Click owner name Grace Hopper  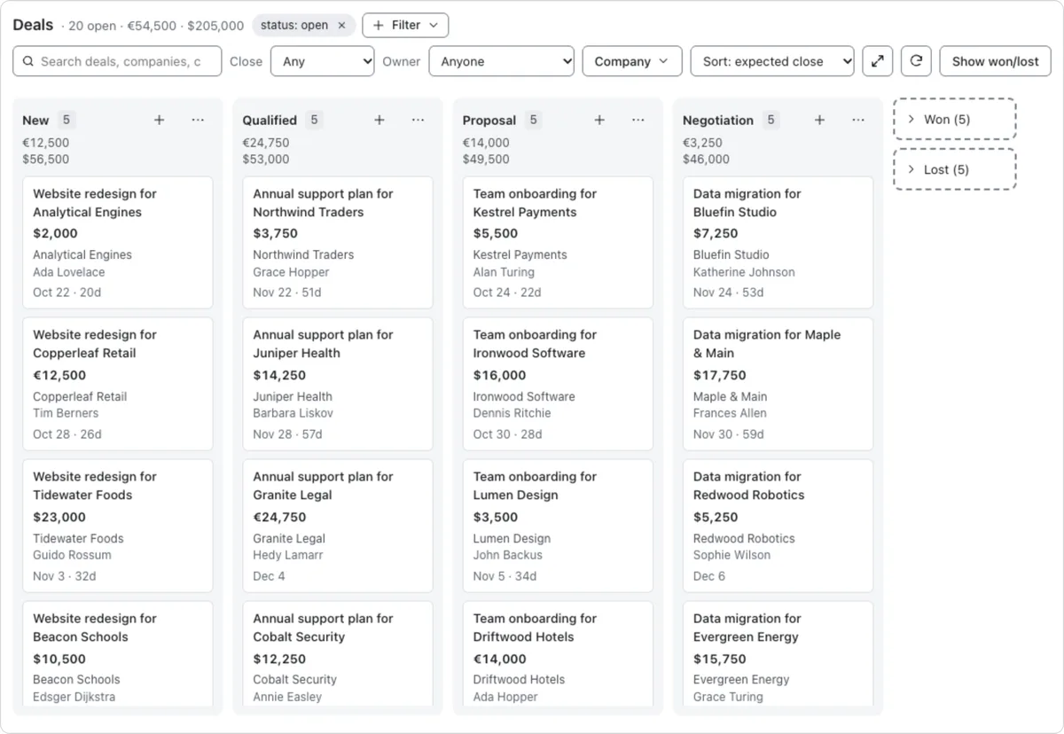pyautogui.click(x=291, y=272)
